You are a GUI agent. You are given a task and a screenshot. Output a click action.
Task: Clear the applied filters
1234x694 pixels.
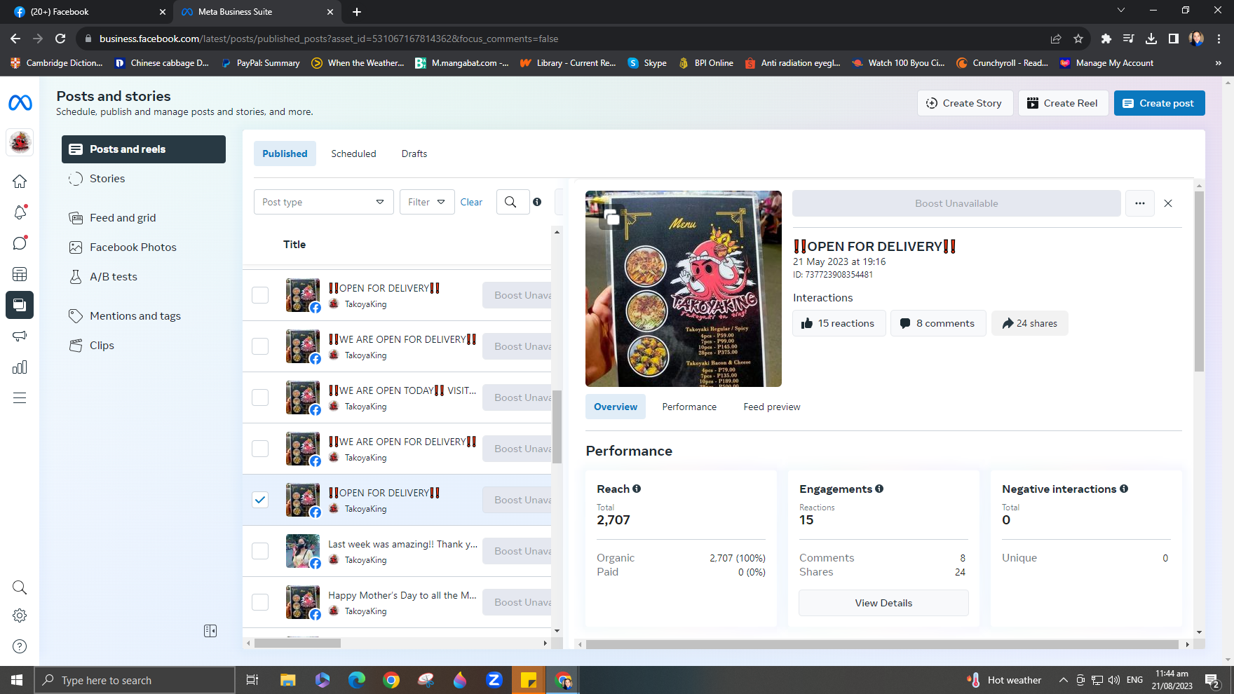(x=471, y=202)
